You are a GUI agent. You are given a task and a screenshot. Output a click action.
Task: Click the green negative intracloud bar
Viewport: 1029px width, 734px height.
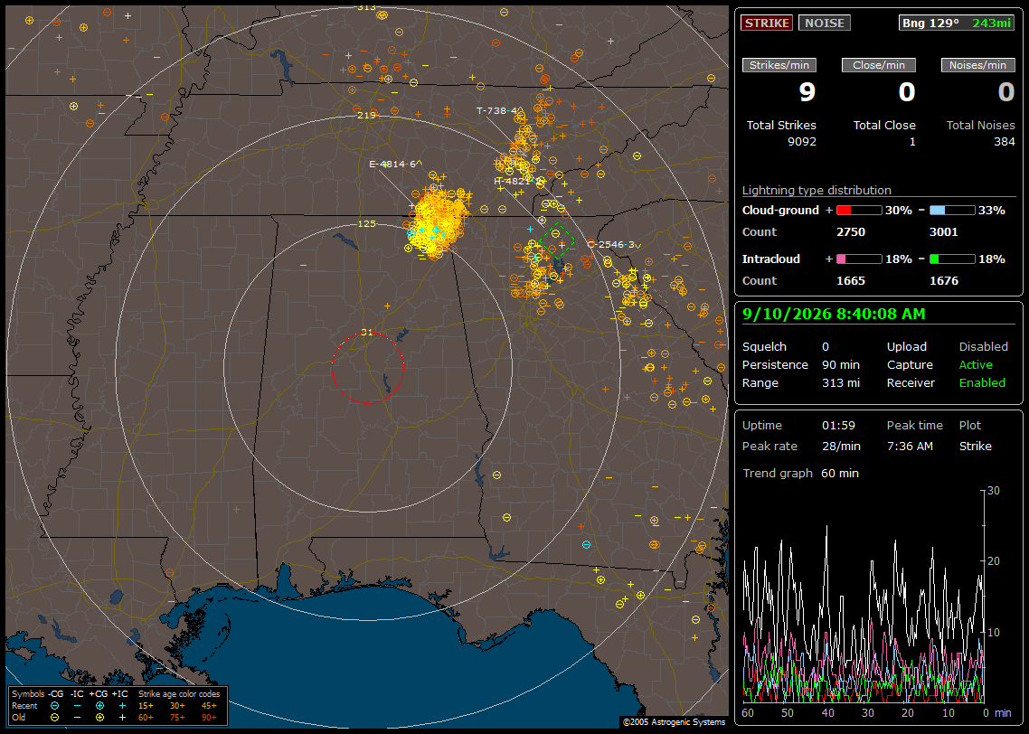pyautogui.click(x=952, y=259)
